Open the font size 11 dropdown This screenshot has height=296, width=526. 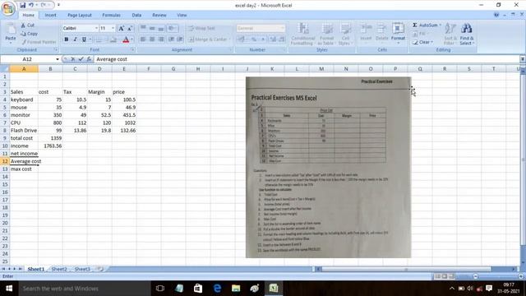pyautogui.click(x=113, y=28)
